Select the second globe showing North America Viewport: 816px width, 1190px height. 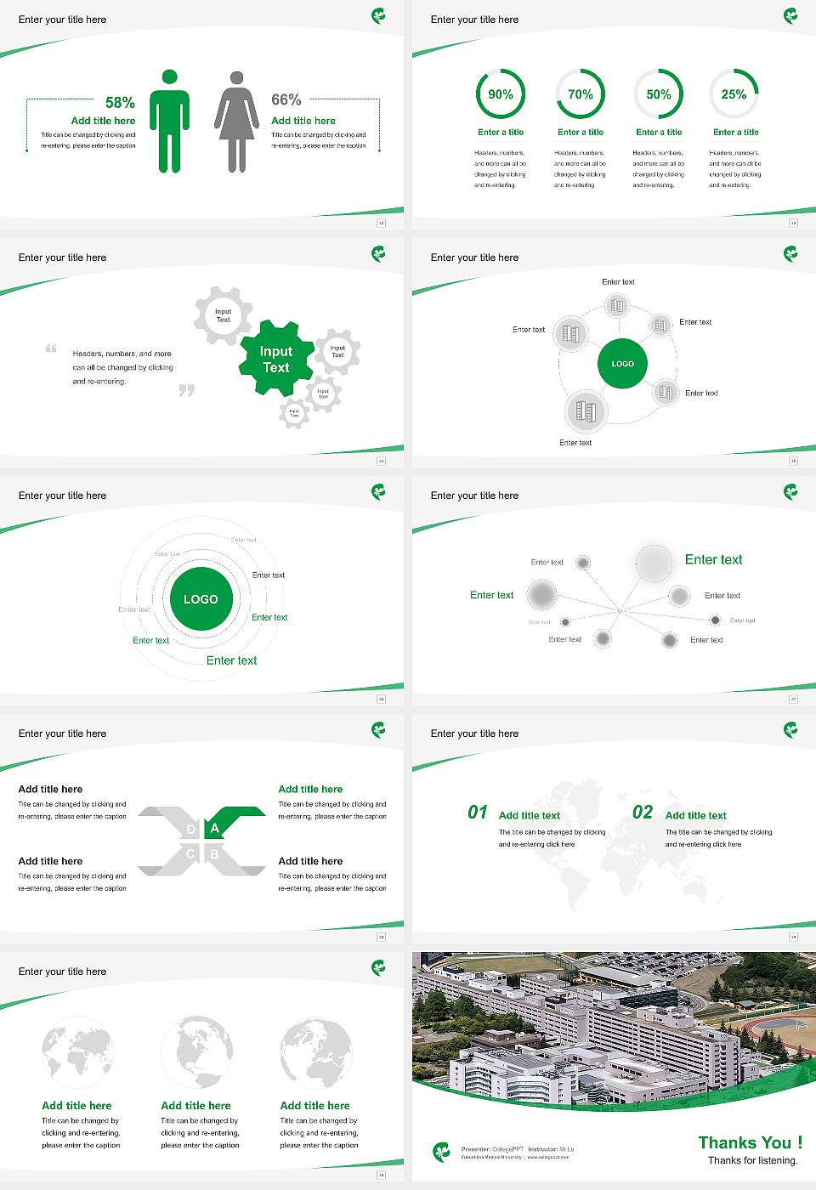tap(196, 1052)
